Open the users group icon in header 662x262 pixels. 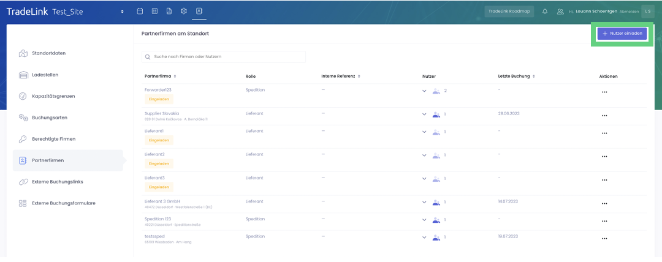point(560,11)
